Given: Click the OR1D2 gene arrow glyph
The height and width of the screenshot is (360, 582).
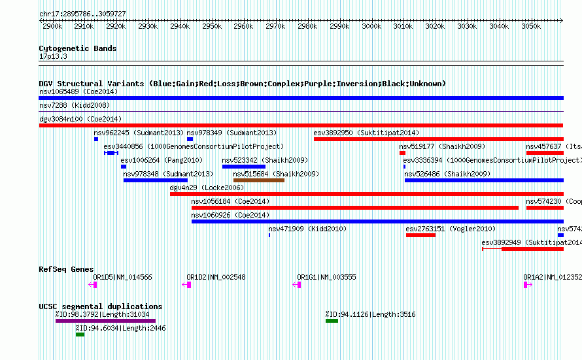Looking at the screenshot, I should (x=186, y=285).
